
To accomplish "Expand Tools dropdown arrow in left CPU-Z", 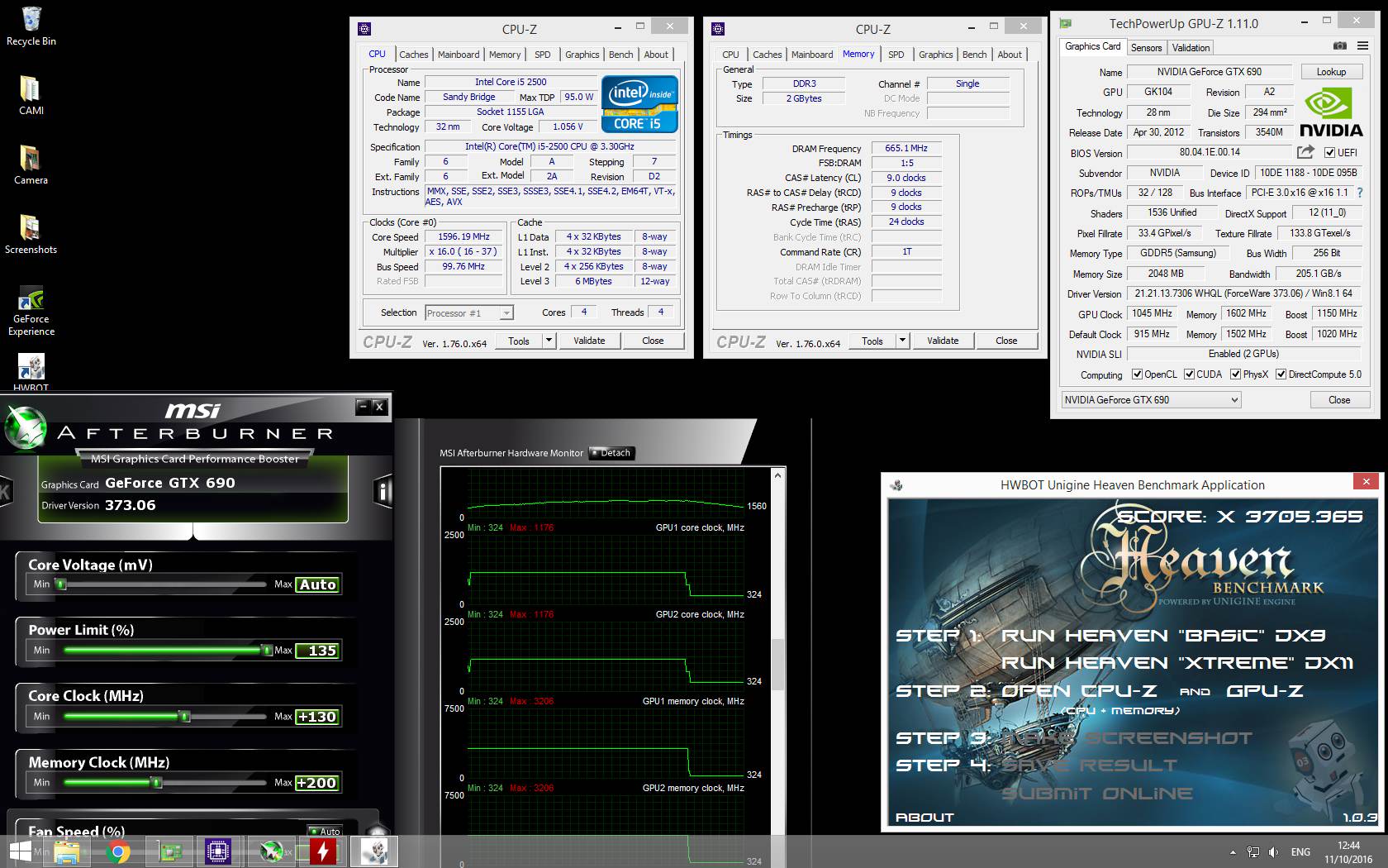I will pyautogui.click(x=548, y=341).
